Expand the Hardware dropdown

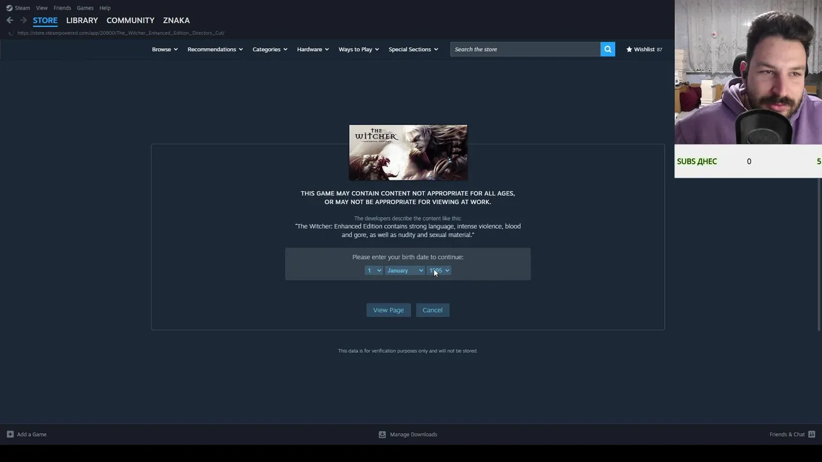pyautogui.click(x=313, y=49)
